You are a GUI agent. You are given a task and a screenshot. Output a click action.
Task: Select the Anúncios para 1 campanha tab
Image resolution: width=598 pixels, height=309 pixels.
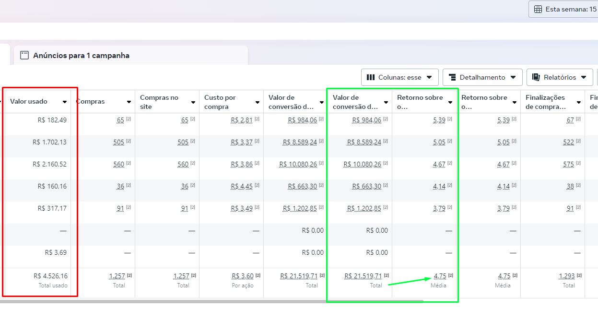point(131,55)
